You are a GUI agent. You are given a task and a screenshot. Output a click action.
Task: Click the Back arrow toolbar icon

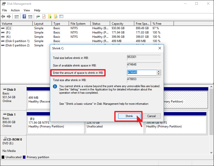[x=3, y=17]
